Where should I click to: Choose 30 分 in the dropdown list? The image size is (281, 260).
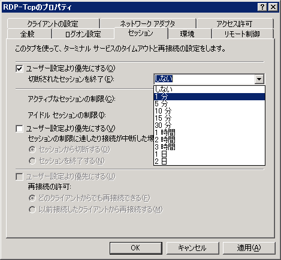[x=209, y=125]
